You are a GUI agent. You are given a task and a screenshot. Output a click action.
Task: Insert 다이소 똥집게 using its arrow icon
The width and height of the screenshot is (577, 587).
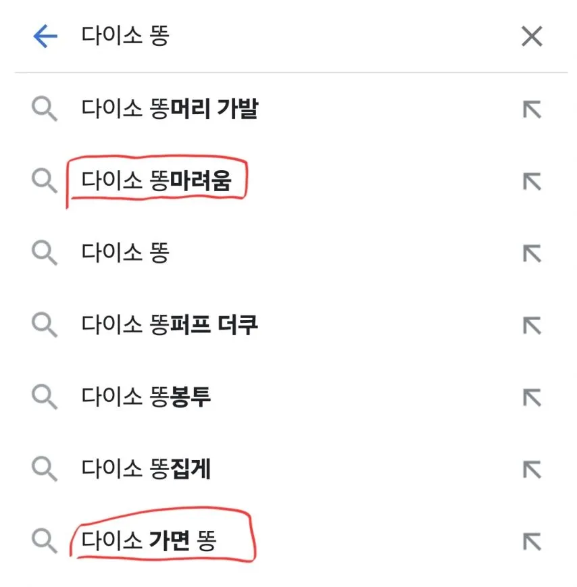tap(532, 469)
